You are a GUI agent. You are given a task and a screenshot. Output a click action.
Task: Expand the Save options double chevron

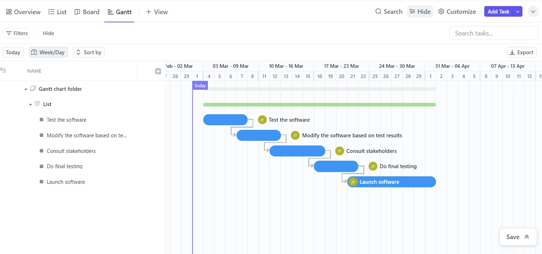(526, 237)
